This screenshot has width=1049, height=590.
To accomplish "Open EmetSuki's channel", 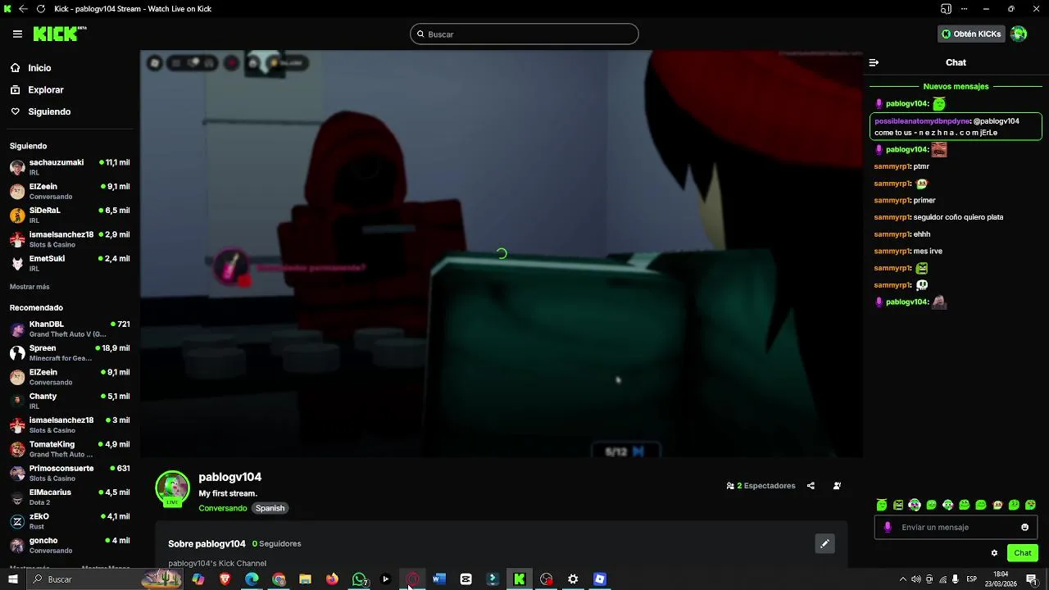I will tap(70, 263).
